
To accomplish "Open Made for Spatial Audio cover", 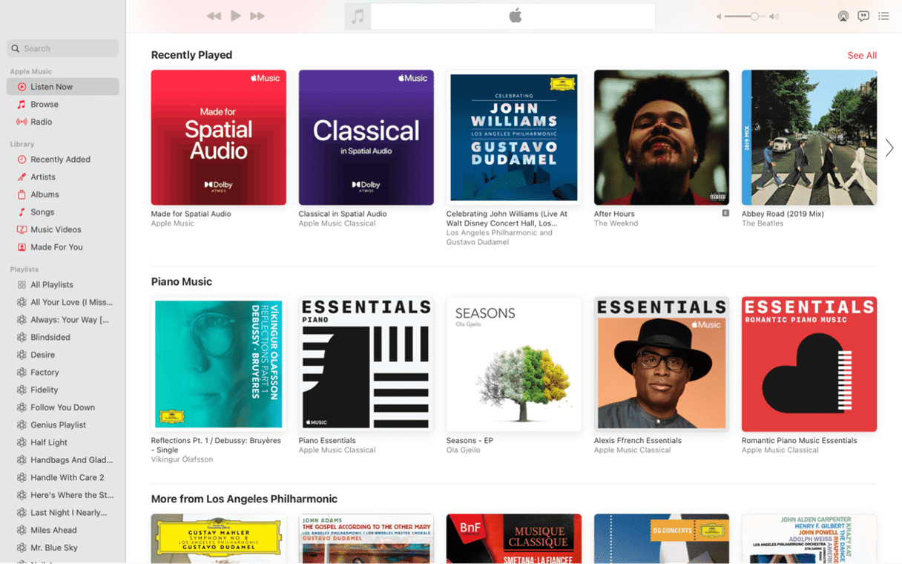I will tap(219, 137).
